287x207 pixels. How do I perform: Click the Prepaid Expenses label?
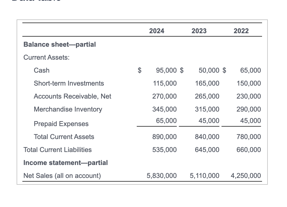point(61,124)
